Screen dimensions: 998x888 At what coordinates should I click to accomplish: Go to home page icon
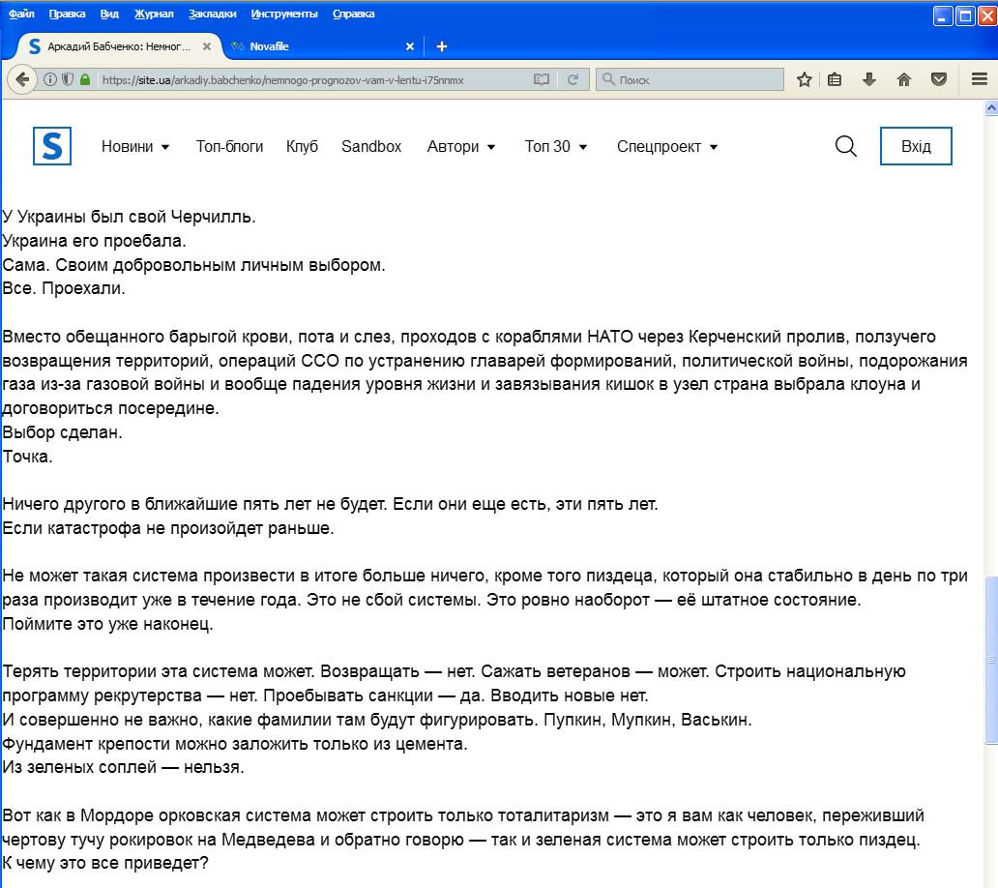[x=904, y=79]
